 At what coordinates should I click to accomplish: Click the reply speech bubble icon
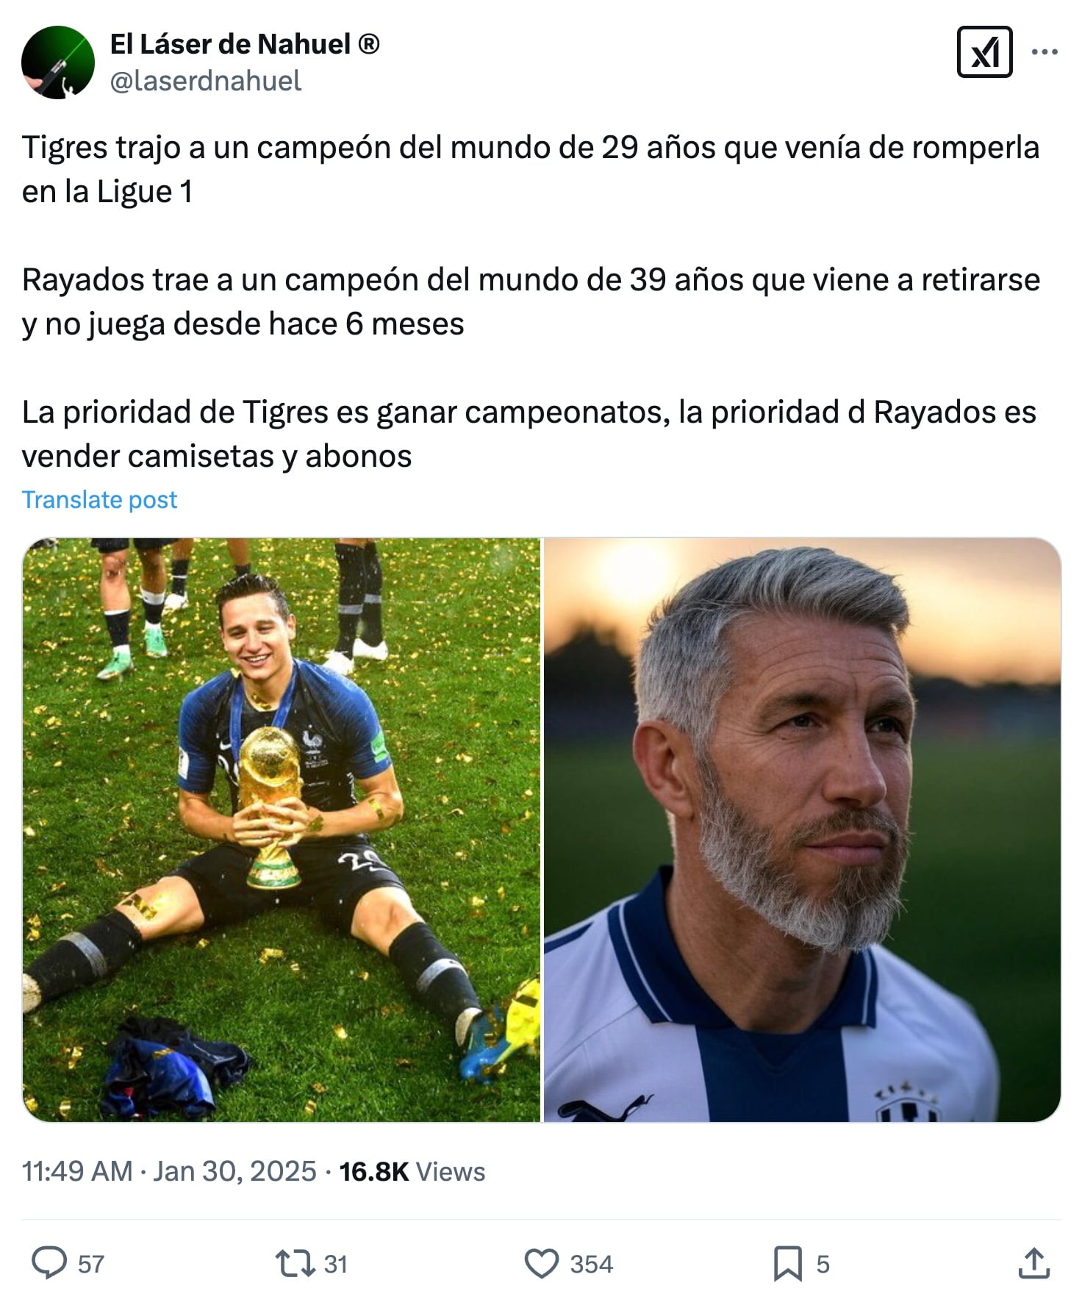click(x=49, y=1264)
